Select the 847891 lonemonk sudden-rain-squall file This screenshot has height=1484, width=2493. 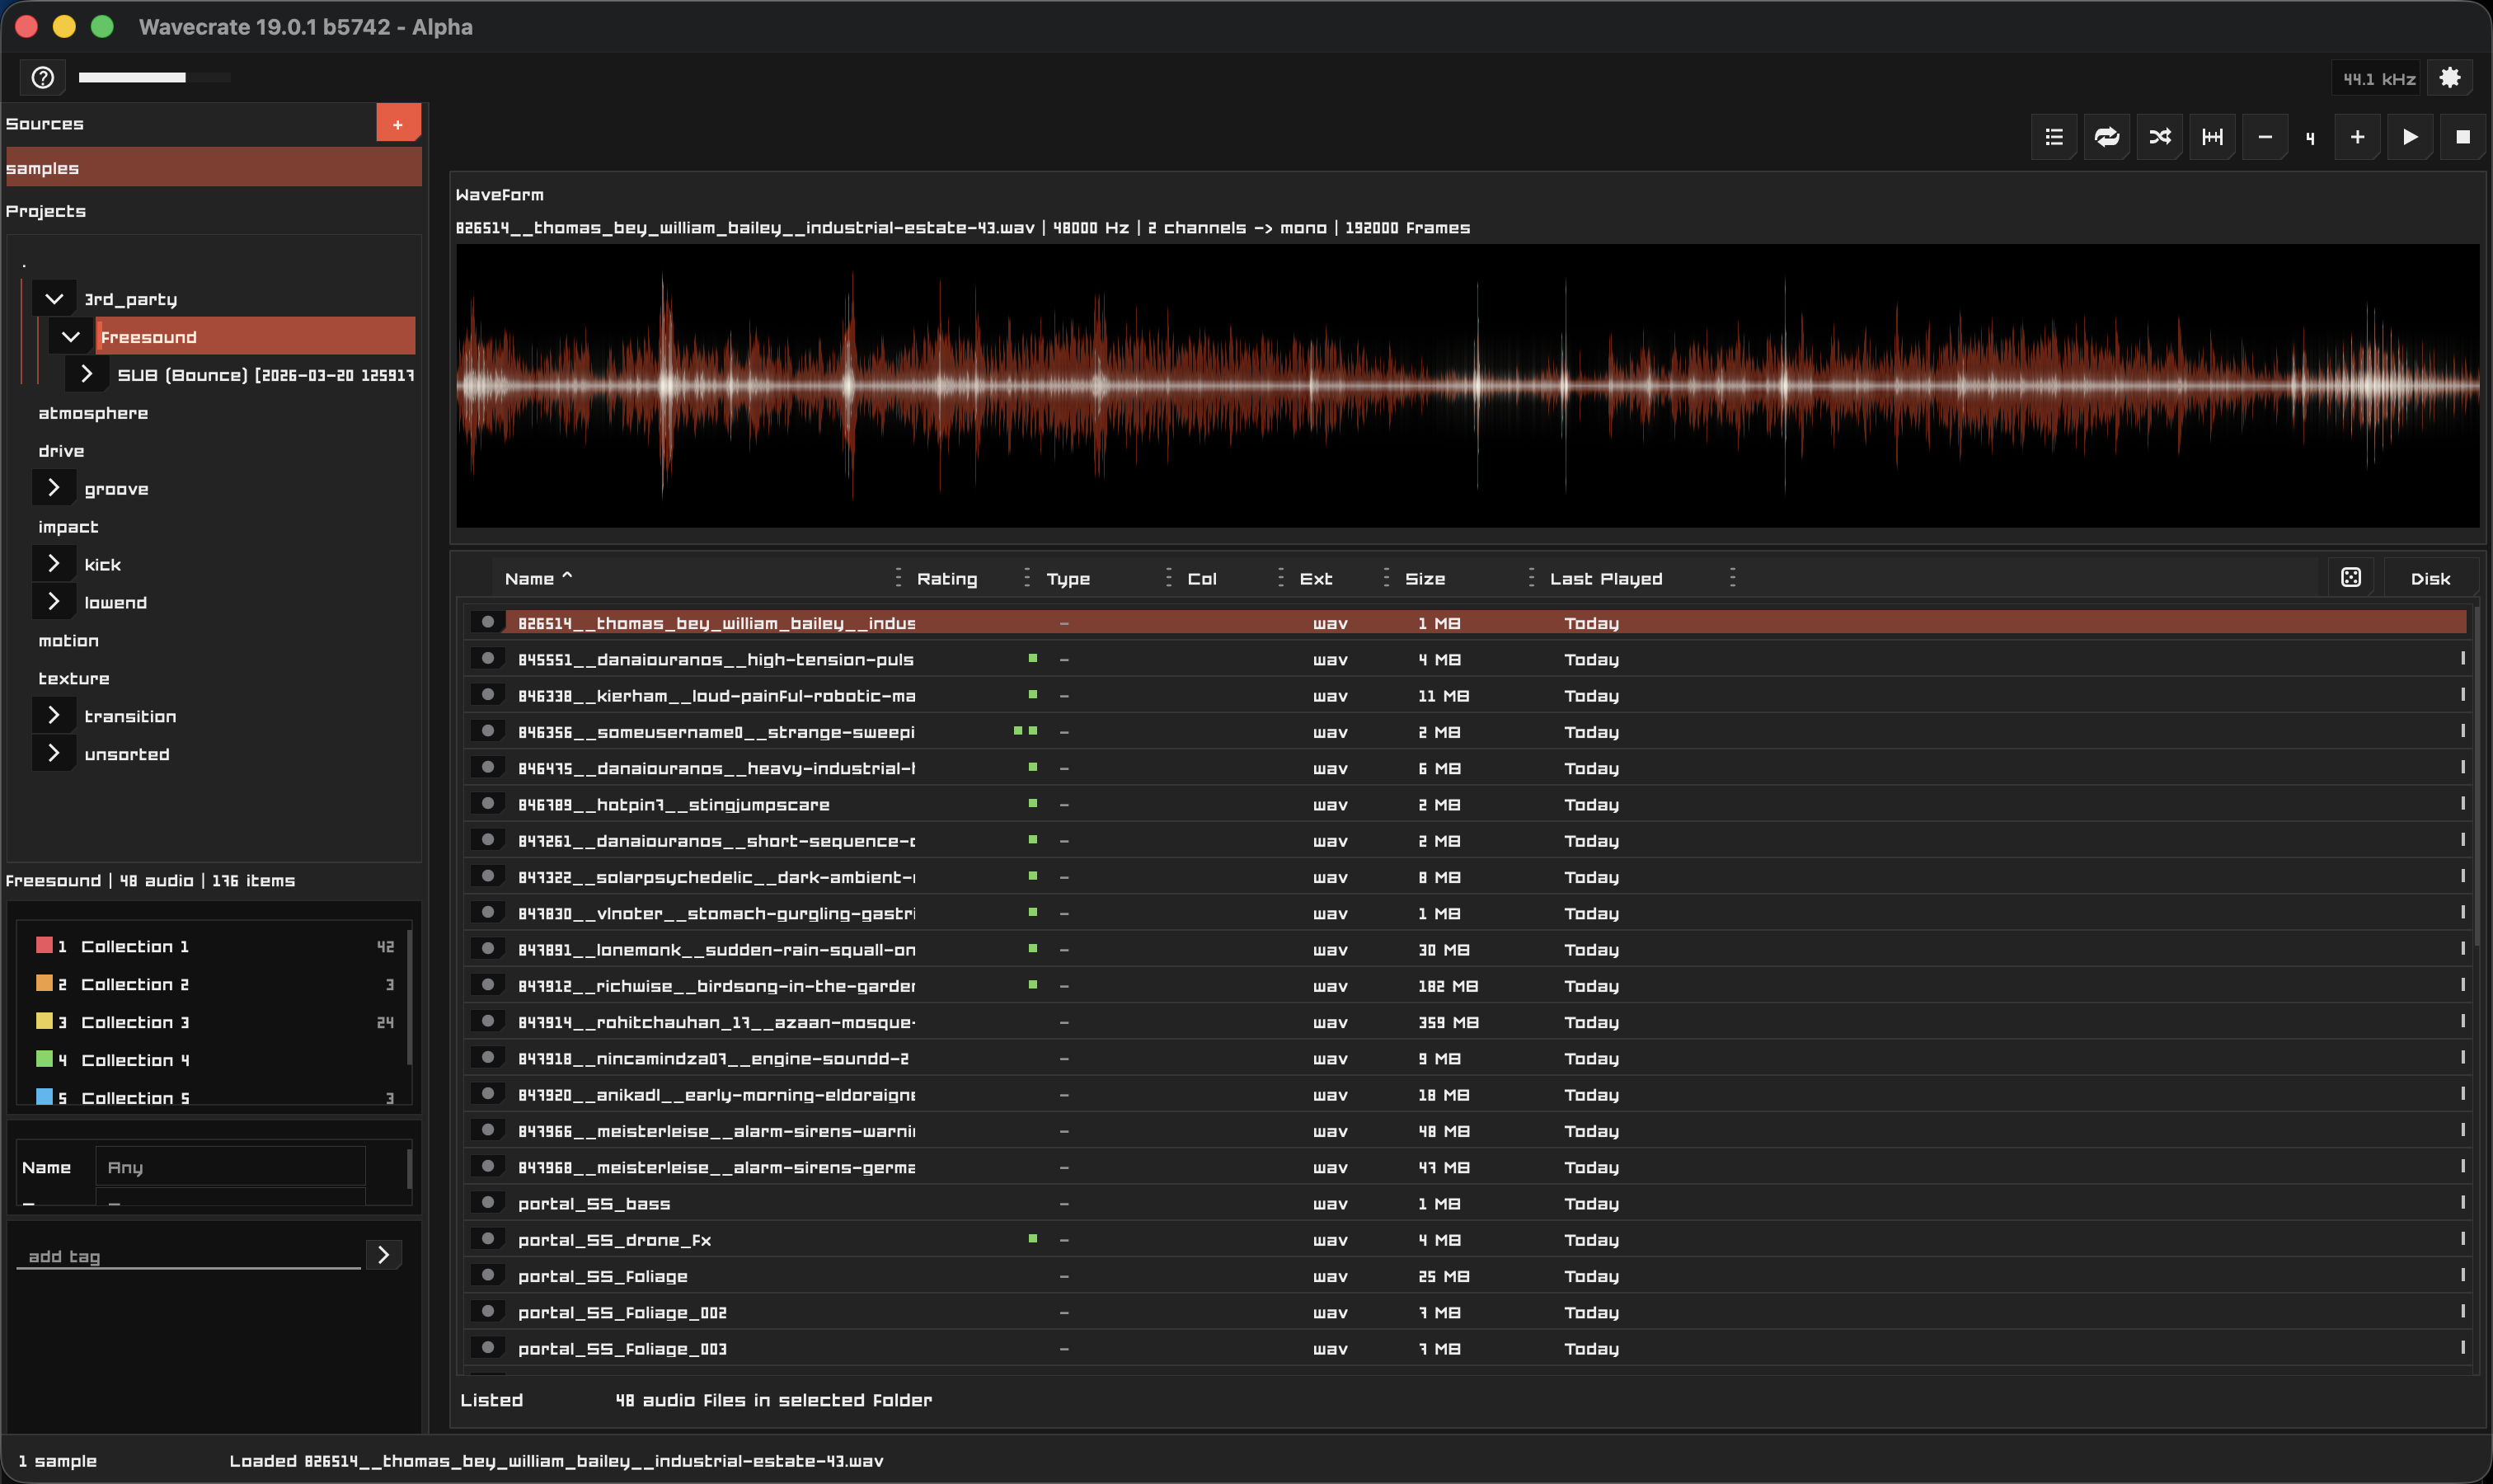pos(1467,949)
